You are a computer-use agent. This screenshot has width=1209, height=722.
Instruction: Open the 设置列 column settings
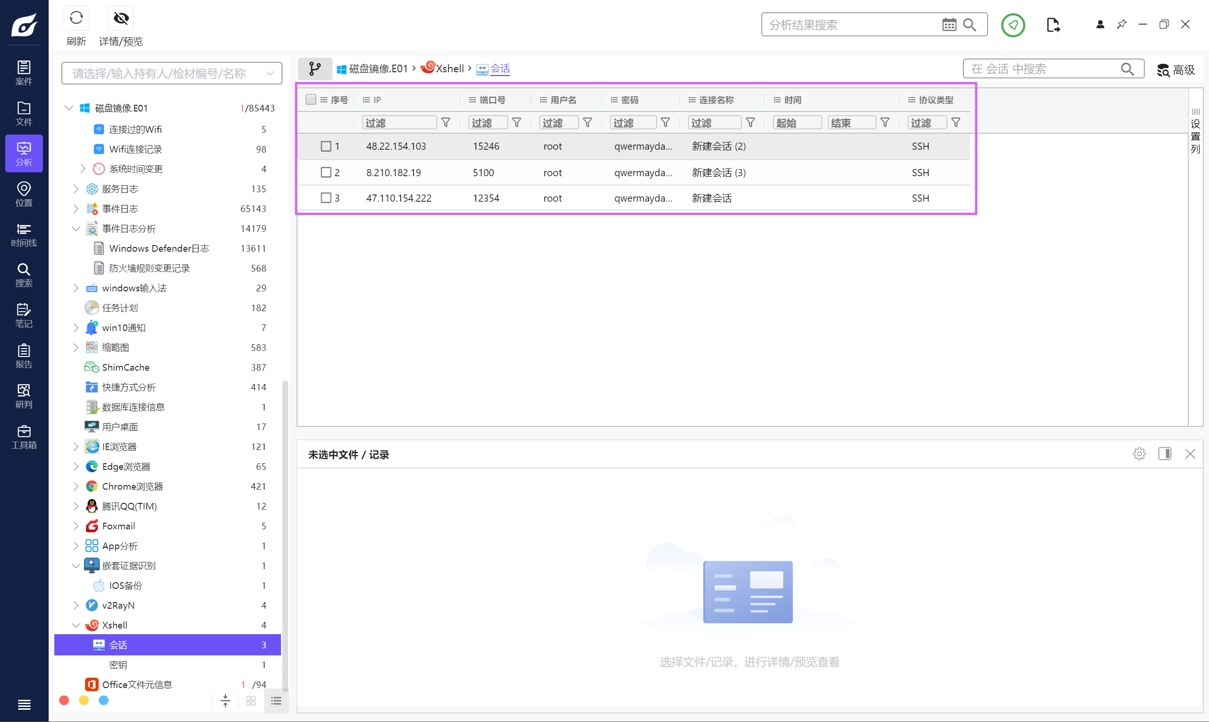point(1195,131)
